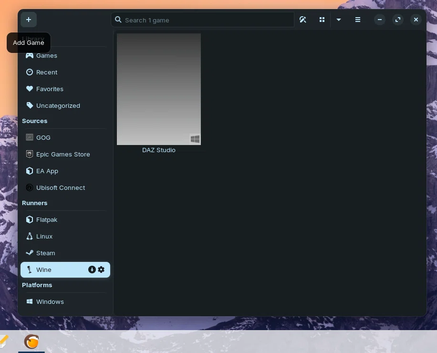Screen dimensions: 437x353
Task: Select the Flatpak runner
Action: [65, 219]
